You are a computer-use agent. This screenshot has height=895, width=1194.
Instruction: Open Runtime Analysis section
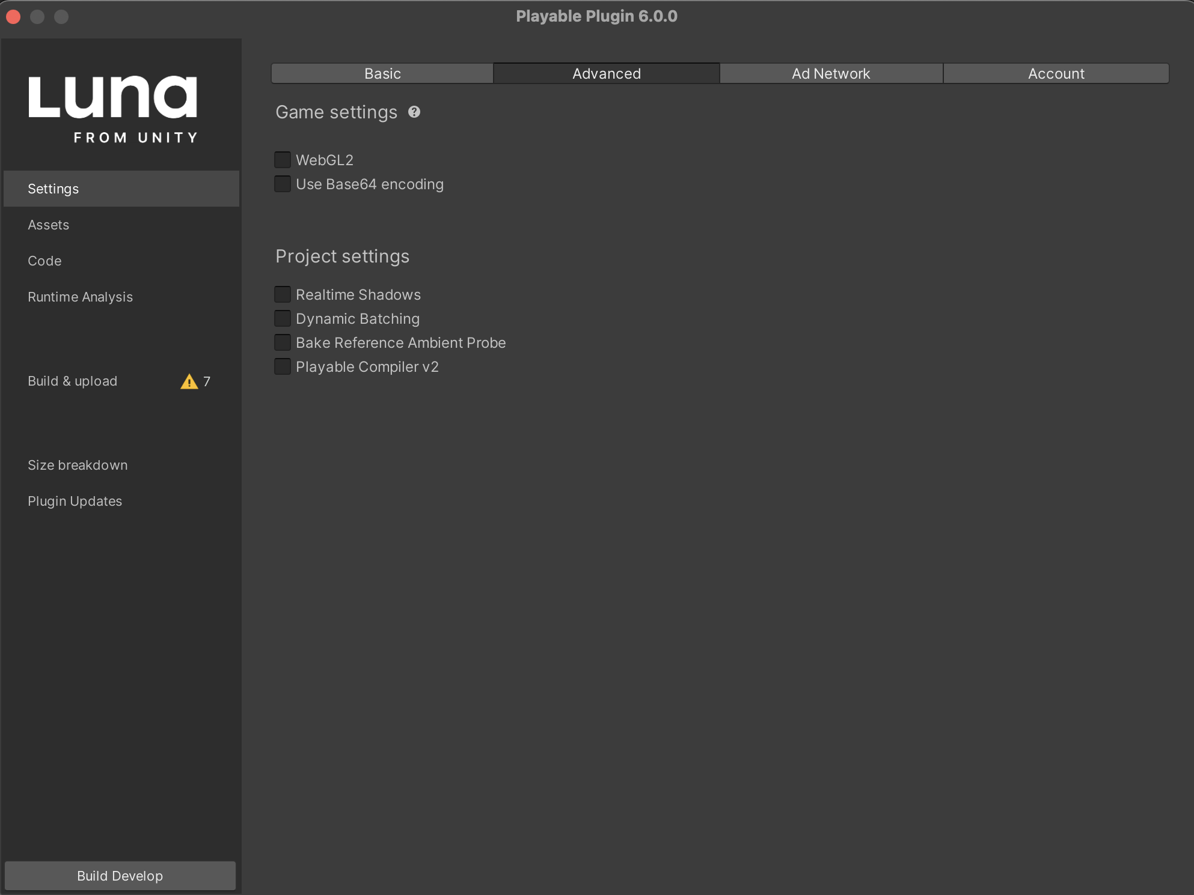(x=121, y=297)
